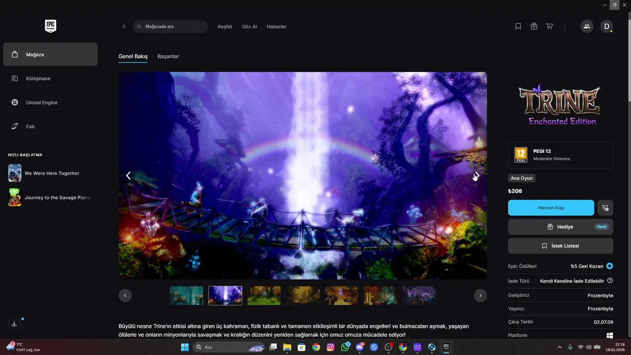This screenshot has width=631, height=355.
Task: Click the PEGI 12 rating box
Action: coord(561,155)
